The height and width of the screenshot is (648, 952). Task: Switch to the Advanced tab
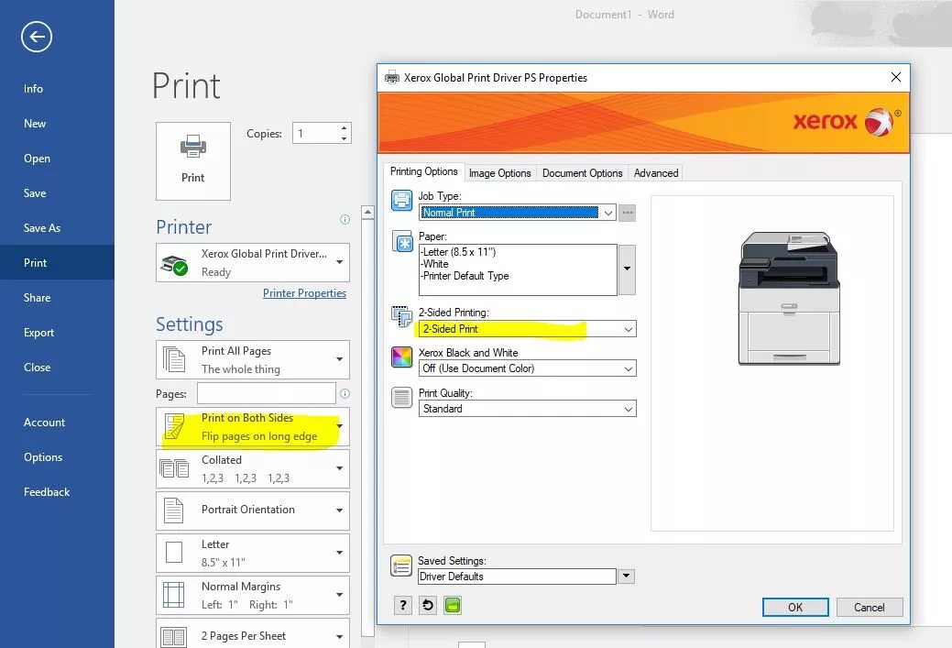pyautogui.click(x=656, y=173)
